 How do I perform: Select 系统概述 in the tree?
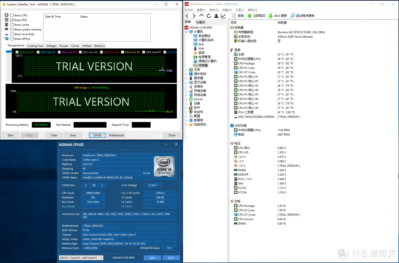(202, 36)
